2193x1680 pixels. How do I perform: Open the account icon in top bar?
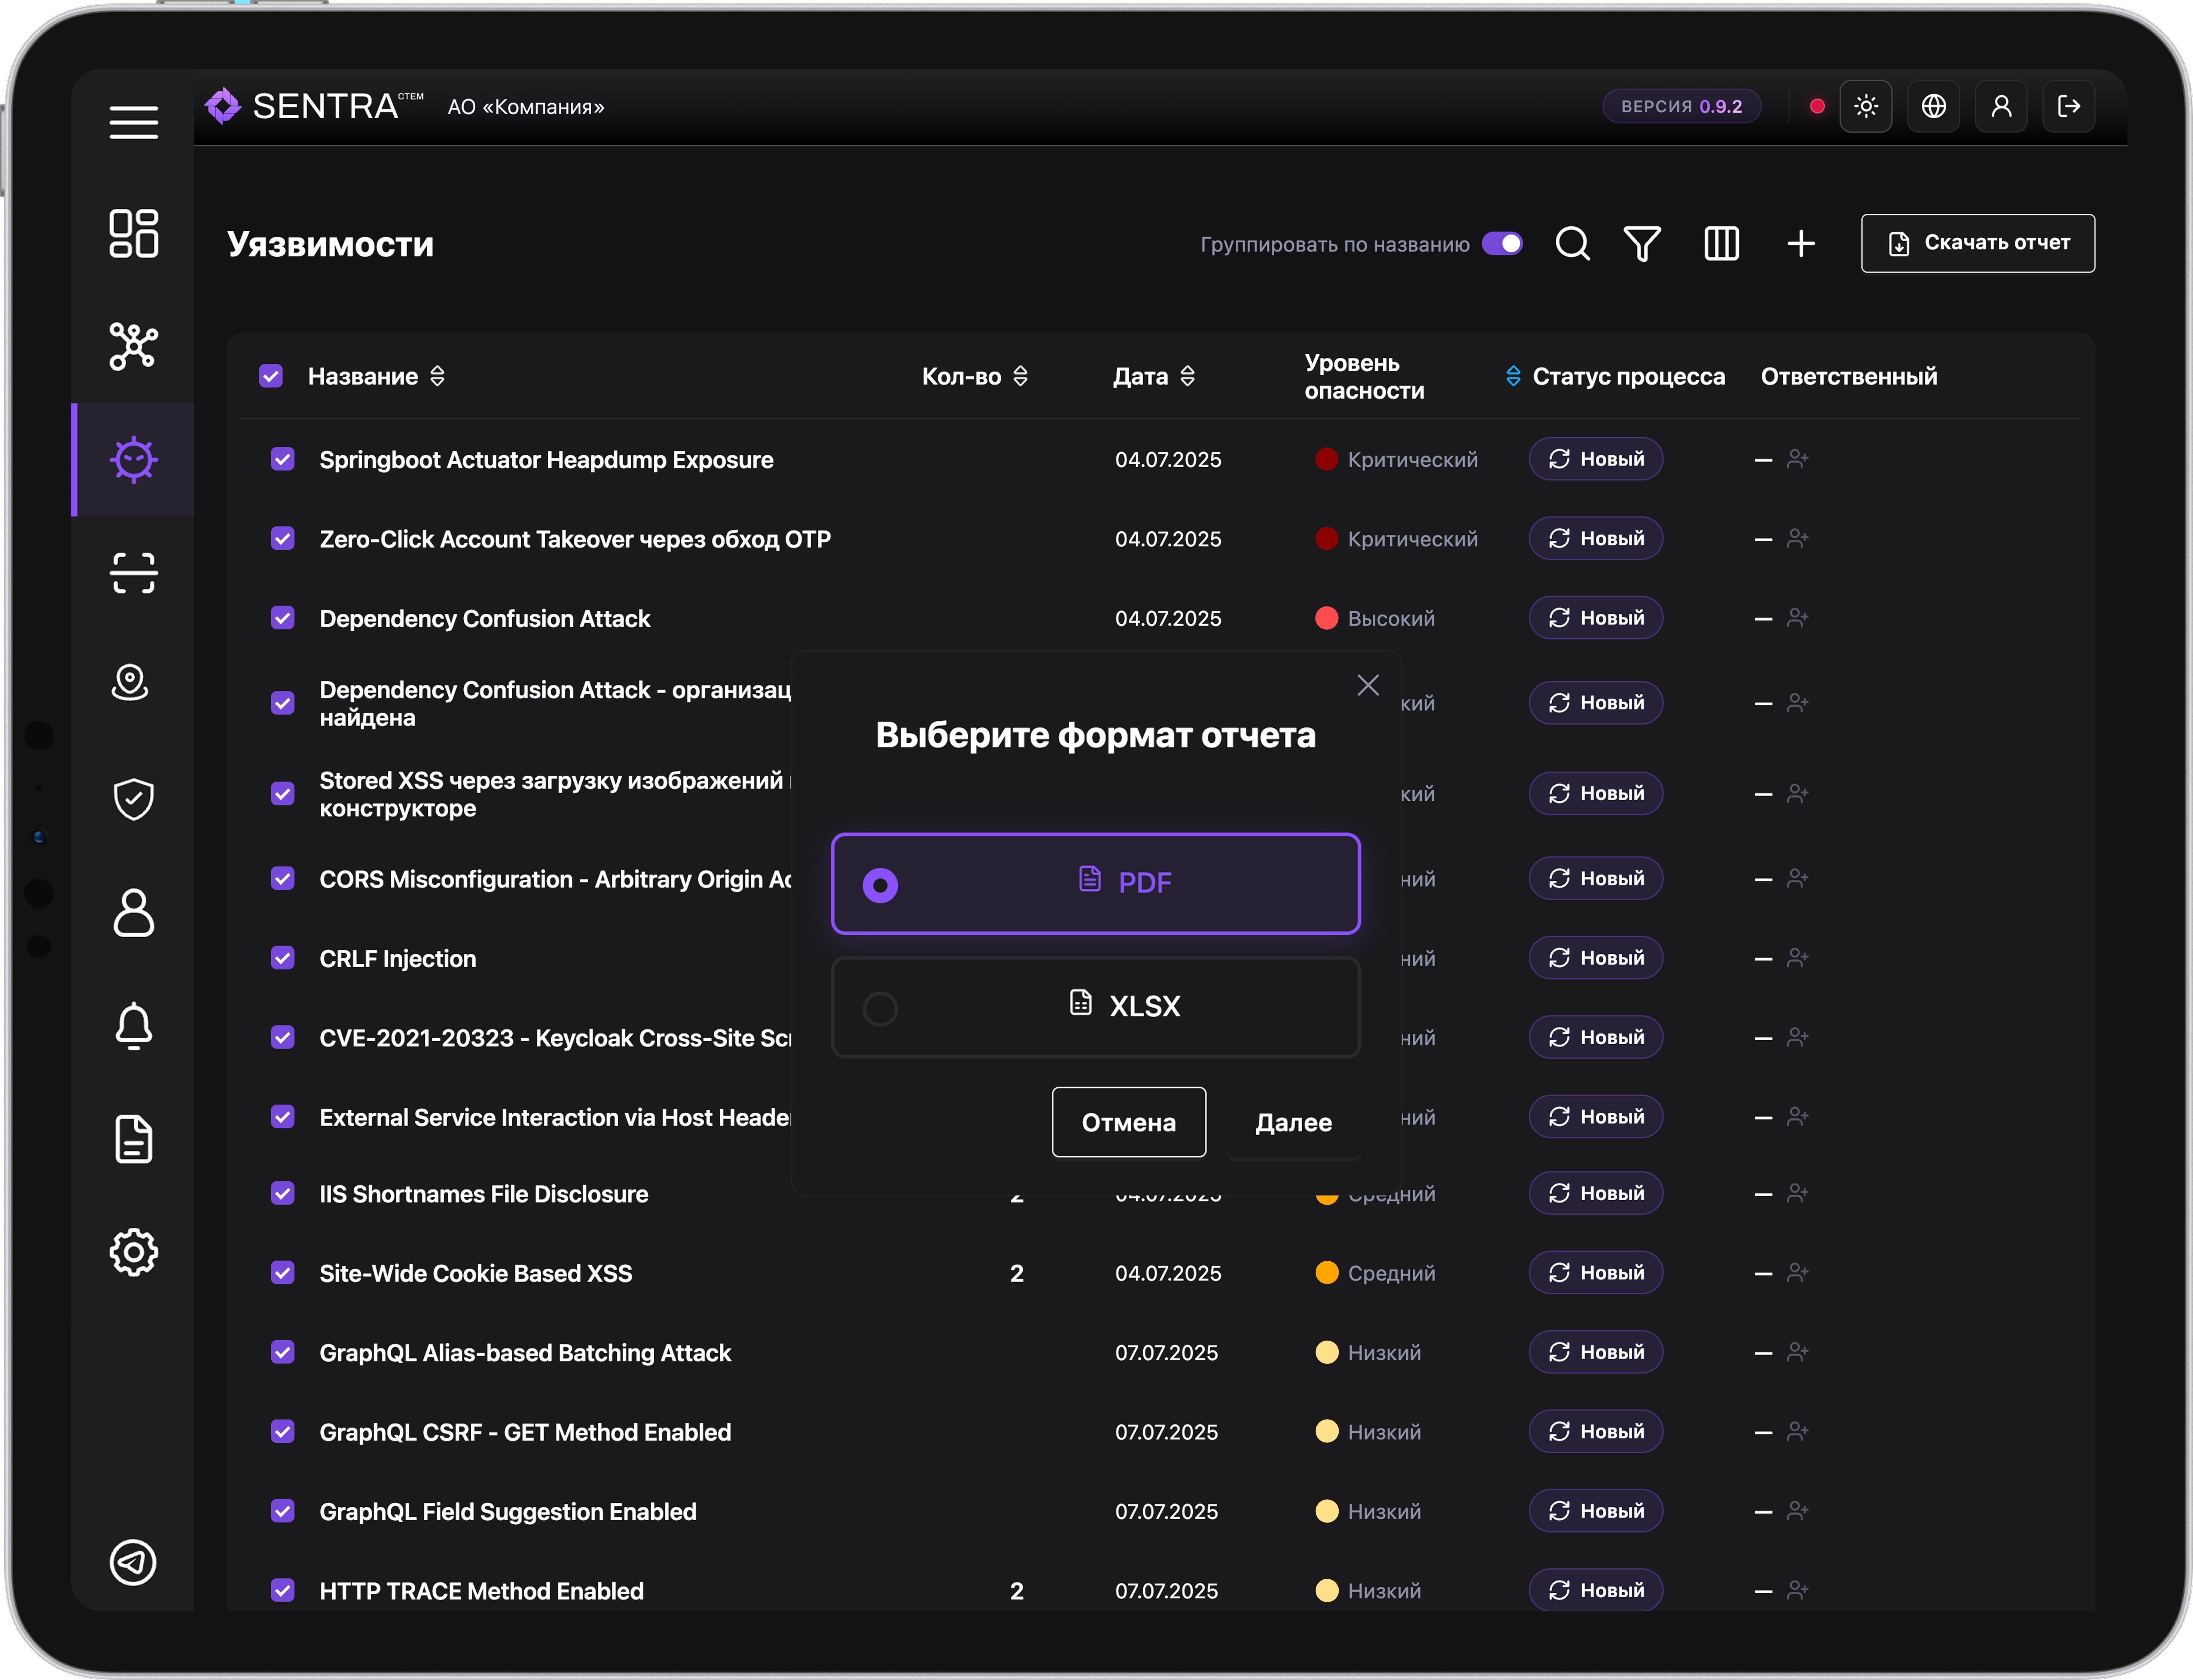coord(2001,106)
